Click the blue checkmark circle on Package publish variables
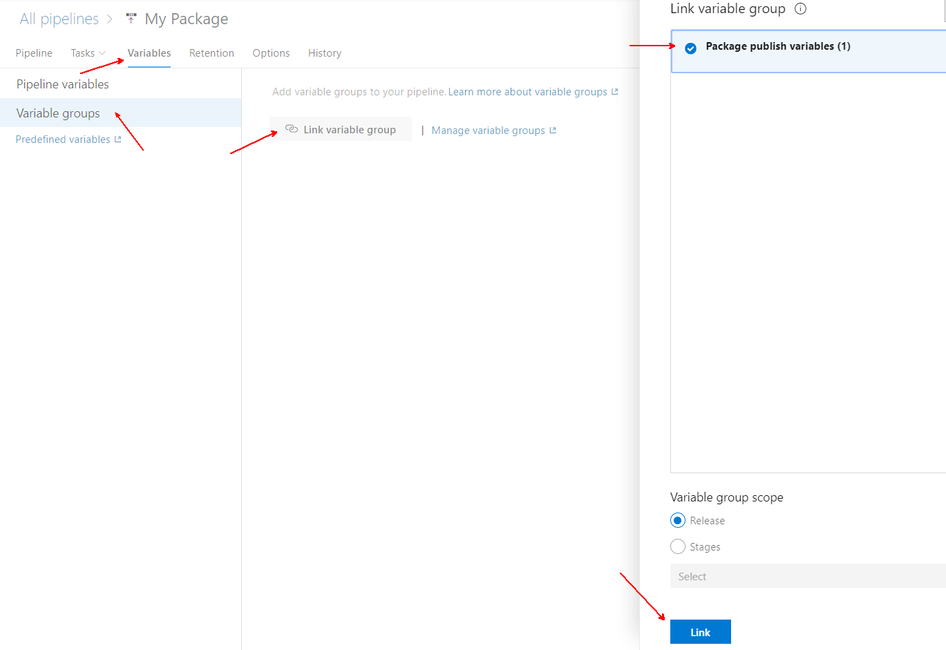Viewport: 946px width, 650px height. click(x=691, y=48)
